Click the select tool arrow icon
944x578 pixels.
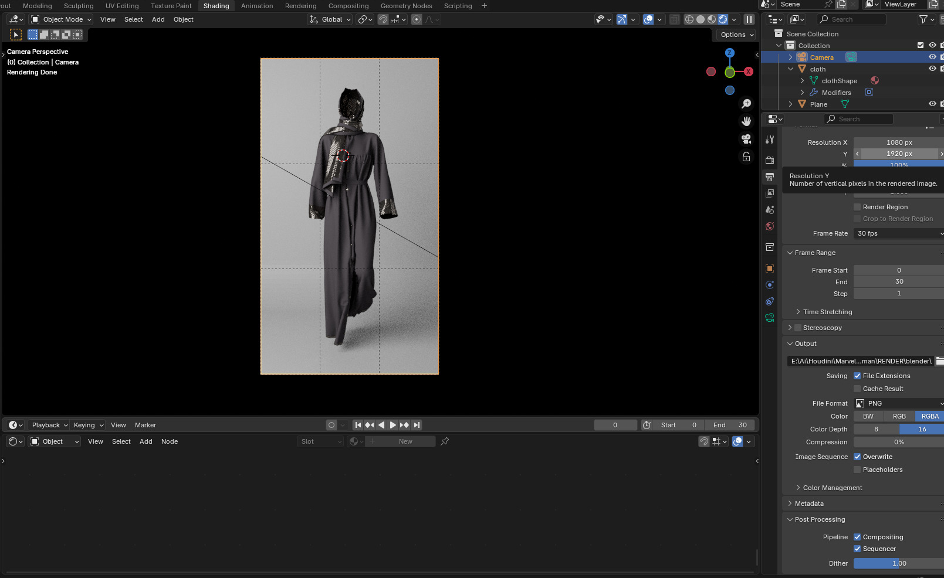coord(16,35)
